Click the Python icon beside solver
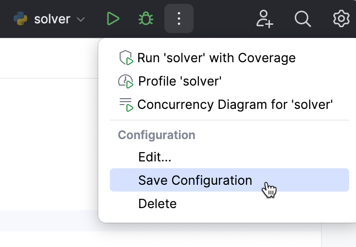Screen dimensions: 356x247 coord(20,19)
